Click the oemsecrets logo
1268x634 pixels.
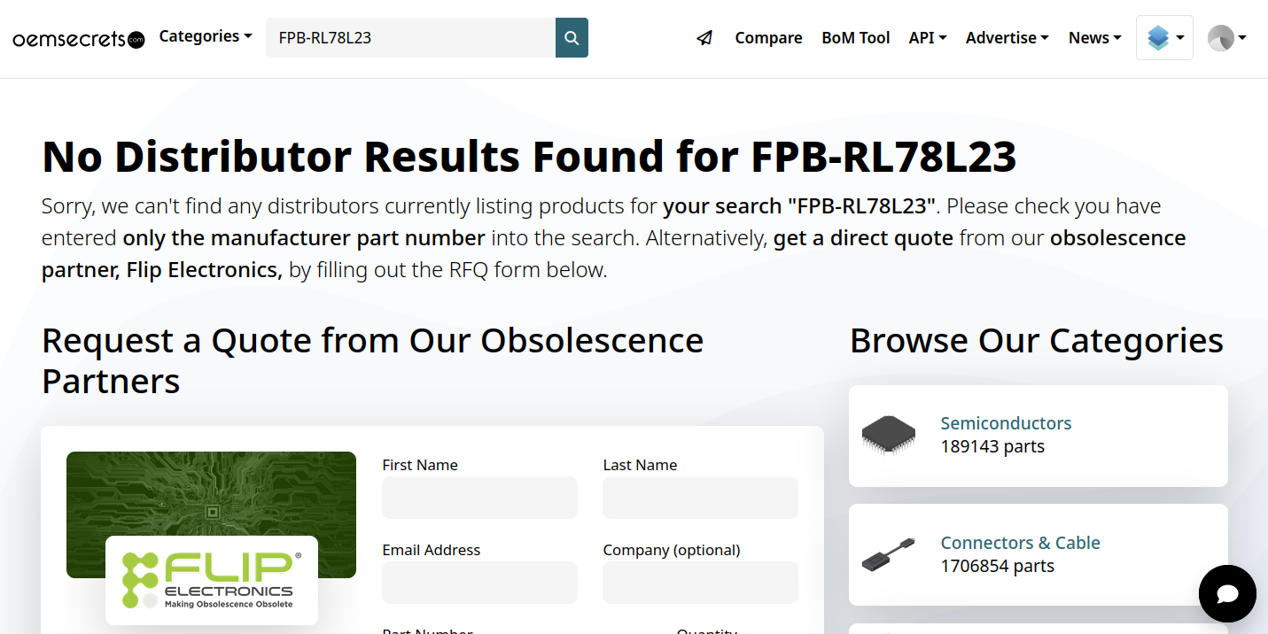pyautogui.click(x=78, y=39)
